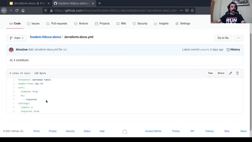The width and height of the screenshot is (252, 142).
Task: Open repository Settings tab
Action: (183, 24)
